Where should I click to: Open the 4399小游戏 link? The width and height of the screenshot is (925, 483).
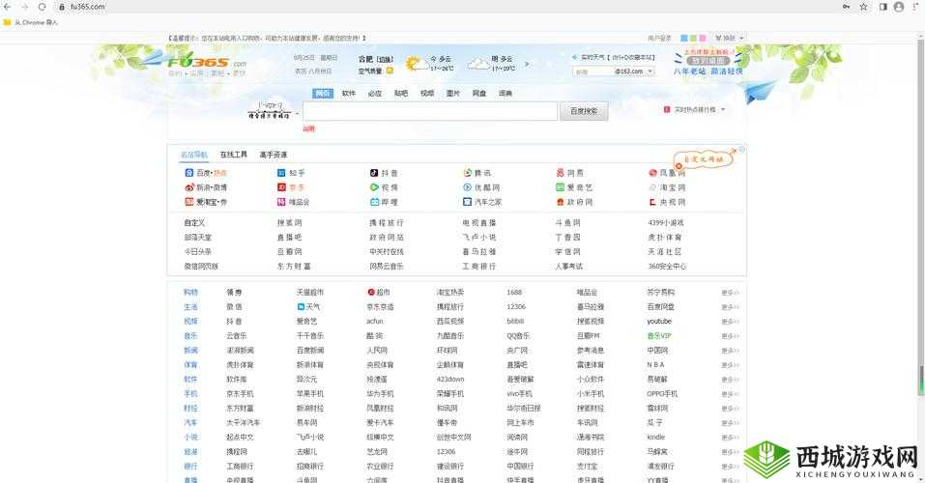[x=665, y=223]
